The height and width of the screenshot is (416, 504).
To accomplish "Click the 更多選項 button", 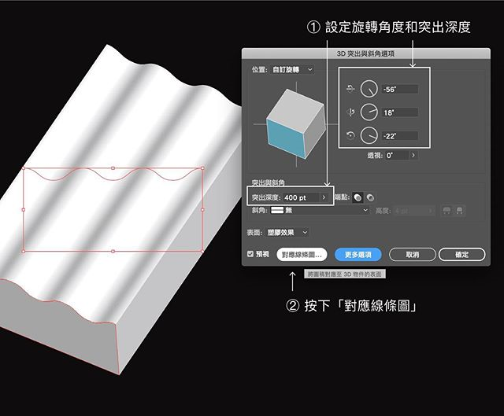I will 358,255.
